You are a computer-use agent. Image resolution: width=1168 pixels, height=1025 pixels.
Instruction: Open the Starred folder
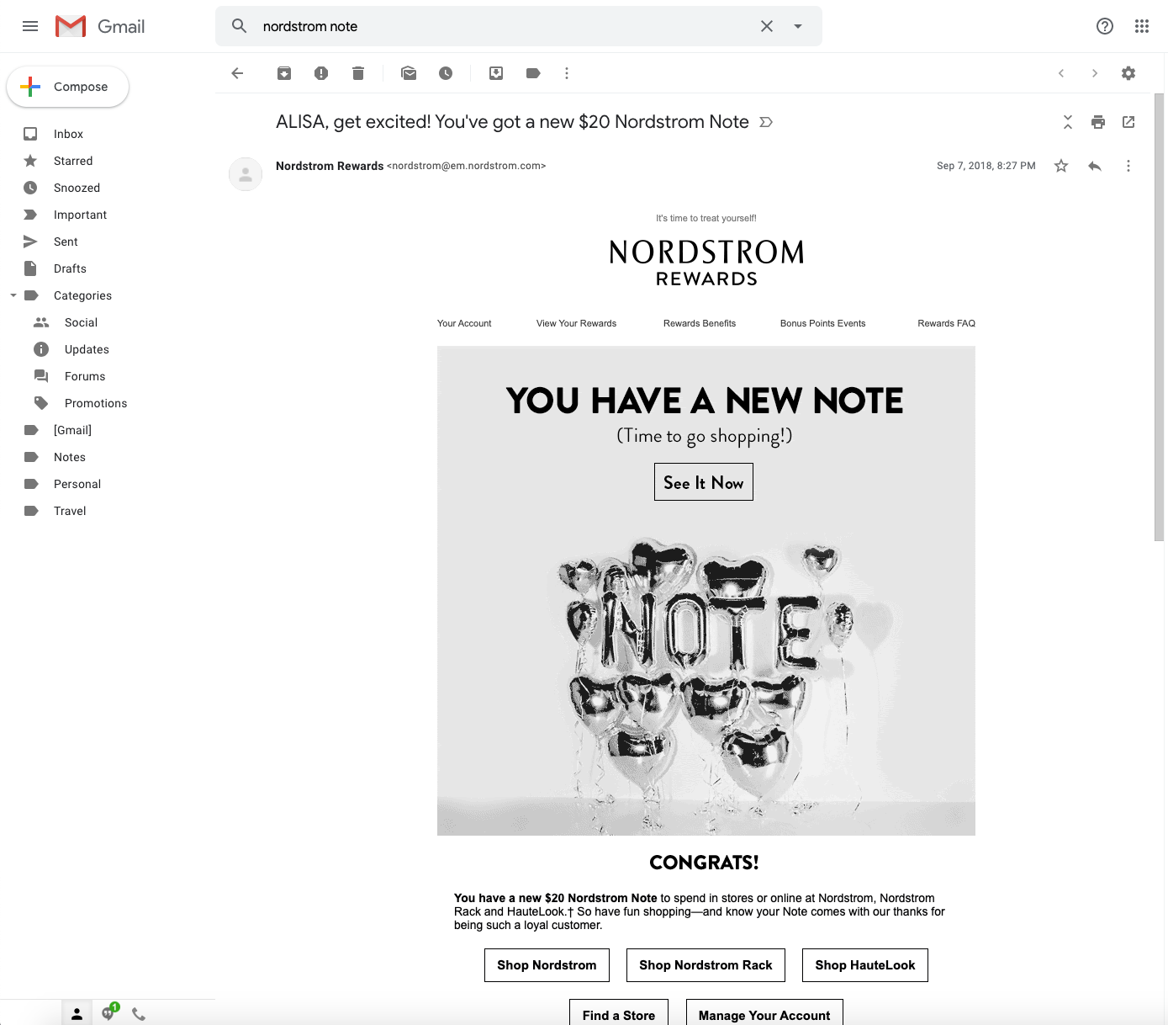pos(73,161)
